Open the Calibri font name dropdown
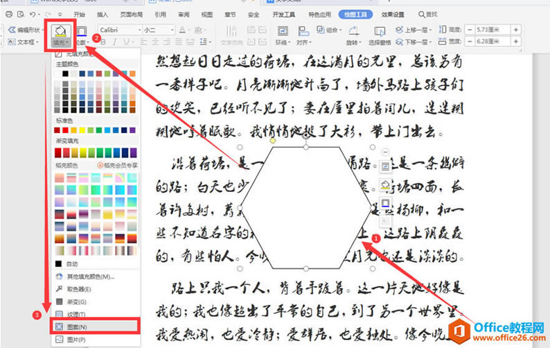The height and width of the screenshot is (348, 550). [139, 31]
